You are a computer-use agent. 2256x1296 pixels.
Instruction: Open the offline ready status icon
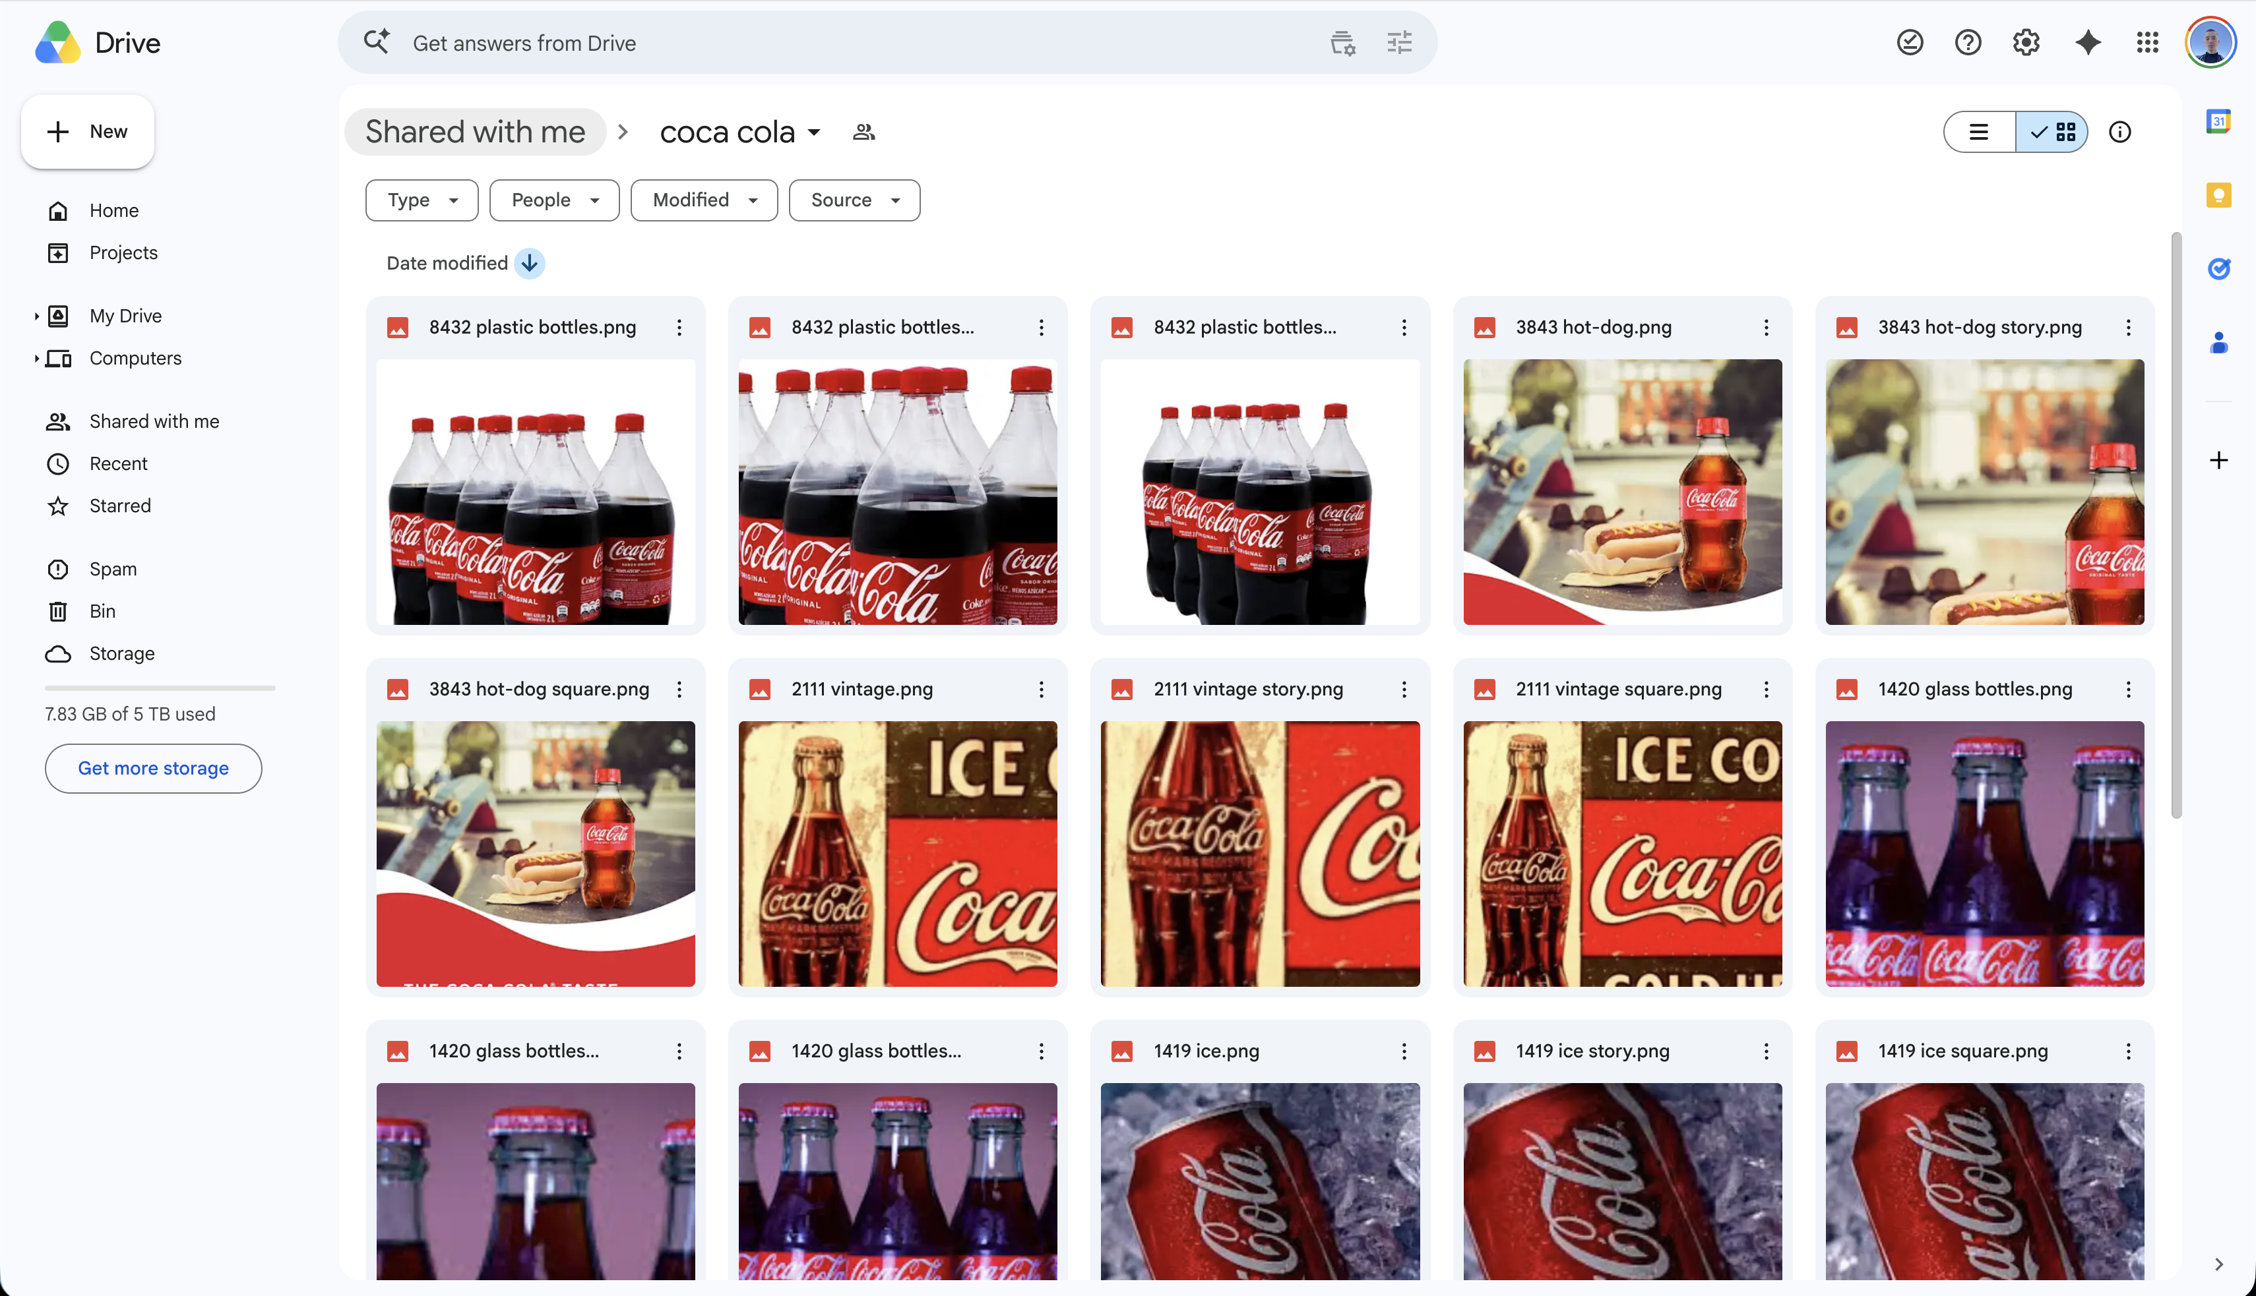(x=1910, y=42)
